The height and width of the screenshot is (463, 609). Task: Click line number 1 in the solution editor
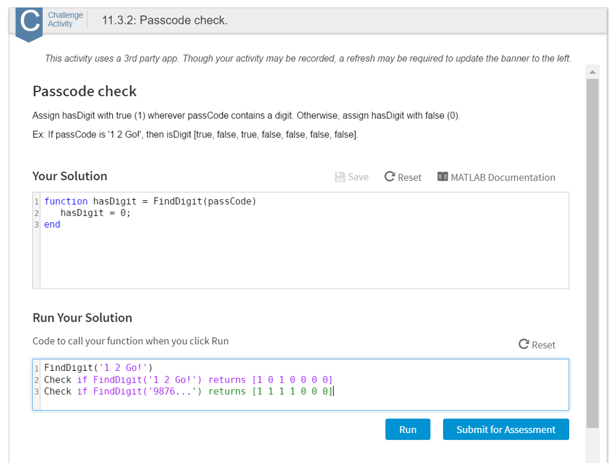37,201
